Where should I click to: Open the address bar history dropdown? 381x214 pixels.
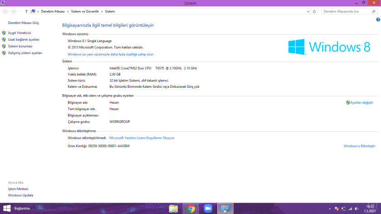307,11
